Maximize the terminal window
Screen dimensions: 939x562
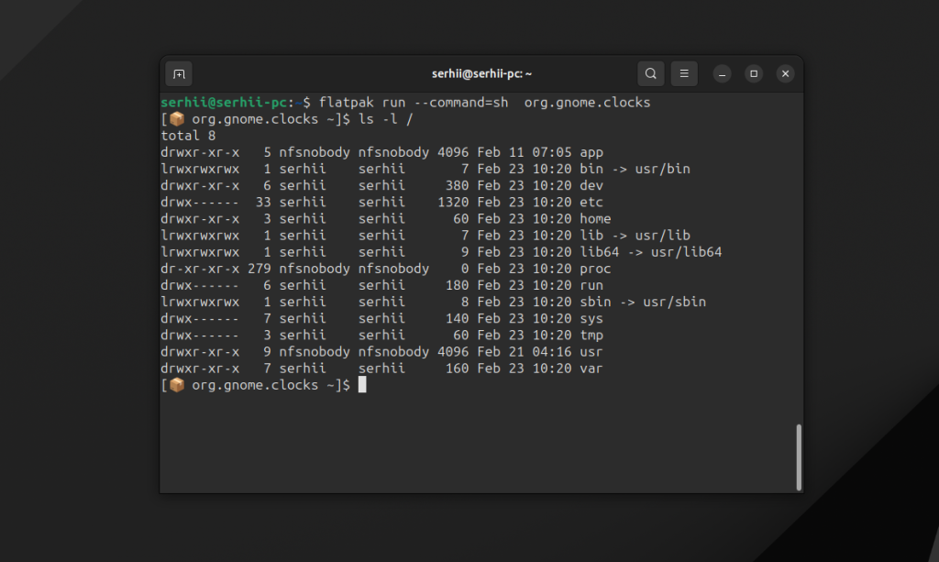coord(754,73)
